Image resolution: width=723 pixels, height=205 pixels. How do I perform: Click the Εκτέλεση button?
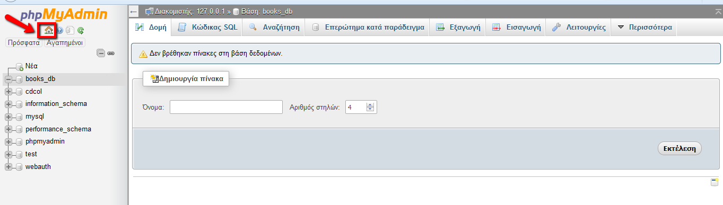[x=680, y=149]
